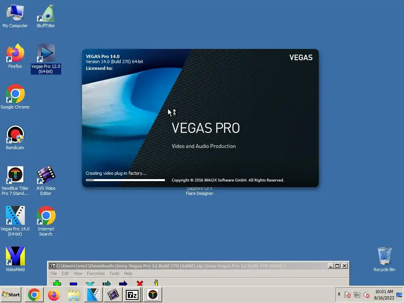Select the Bandicam desktop shortcut

click(15, 138)
